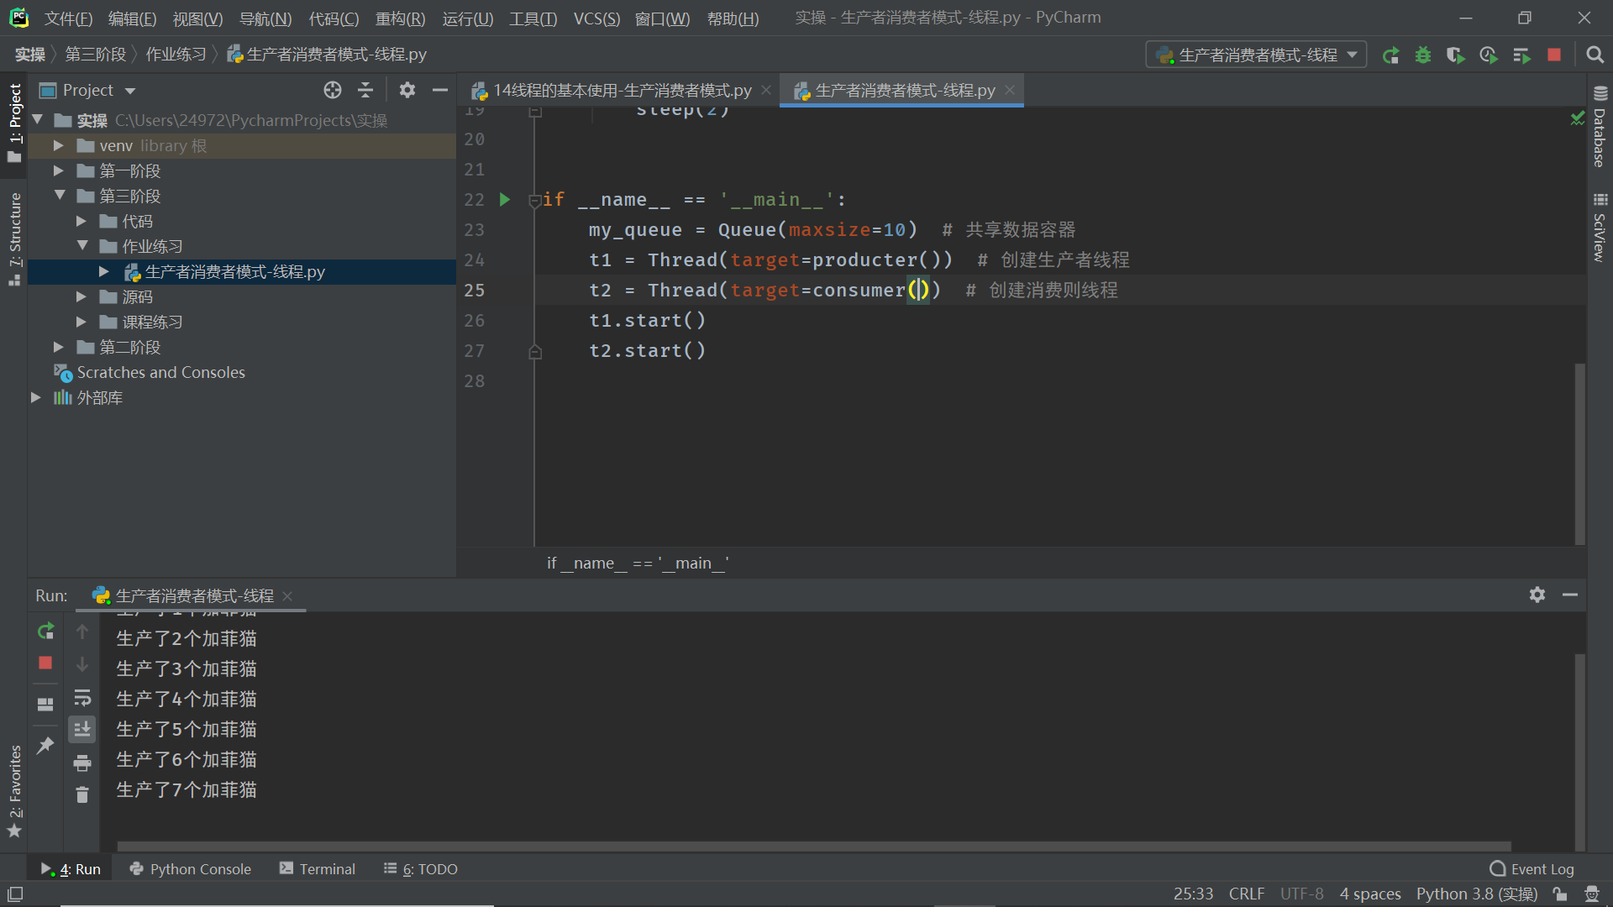Viewport: 1613px width, 907px height.
Task: Expand the 代码 folder
Action: tap(81, 221)
